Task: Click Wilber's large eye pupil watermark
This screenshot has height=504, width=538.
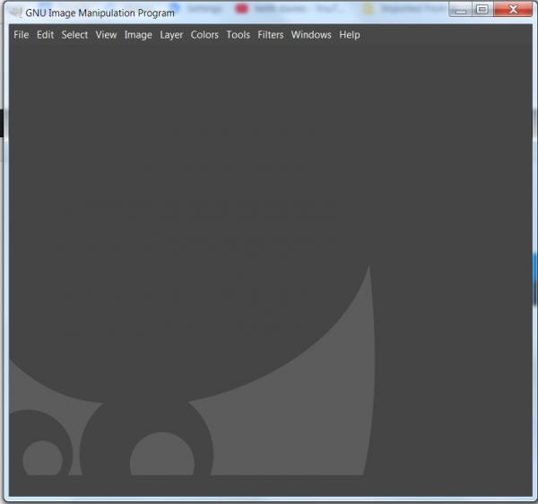Action: pos(162,455)
